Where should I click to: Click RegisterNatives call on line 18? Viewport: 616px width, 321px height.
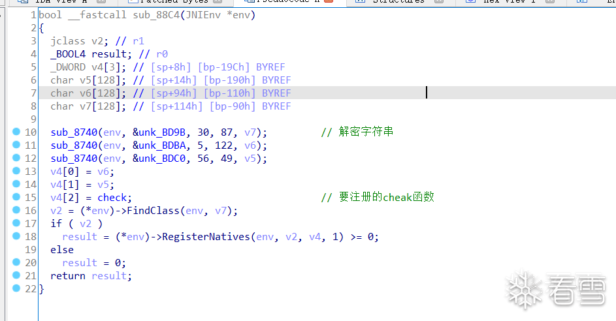pos(206,237)
